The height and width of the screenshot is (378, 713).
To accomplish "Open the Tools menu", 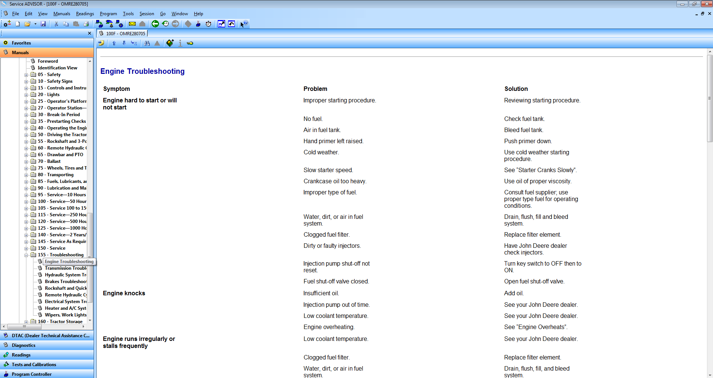I will [128, 14].
